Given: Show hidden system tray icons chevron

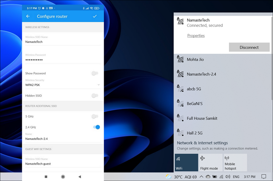Looking at the screenshot, I should point(201,177).
